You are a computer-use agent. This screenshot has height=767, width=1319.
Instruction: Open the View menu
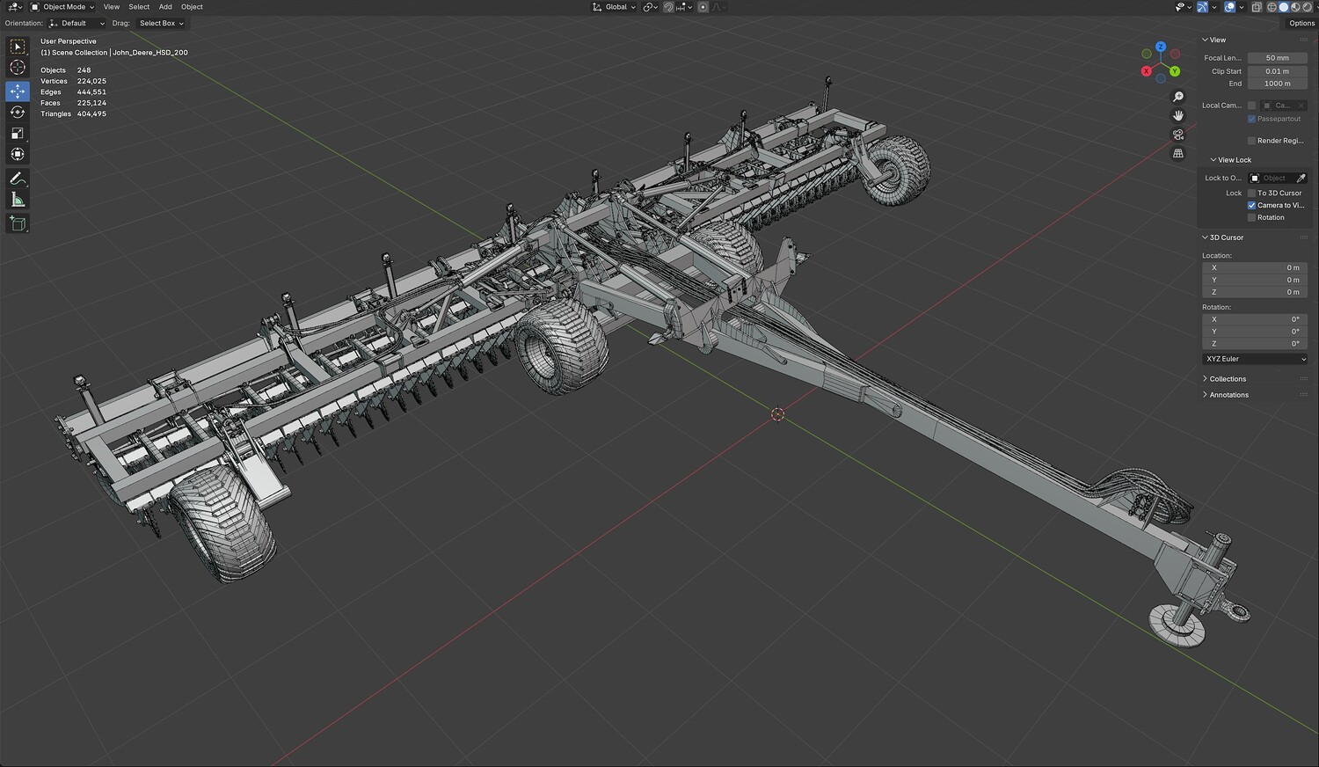tap(112, 7)
